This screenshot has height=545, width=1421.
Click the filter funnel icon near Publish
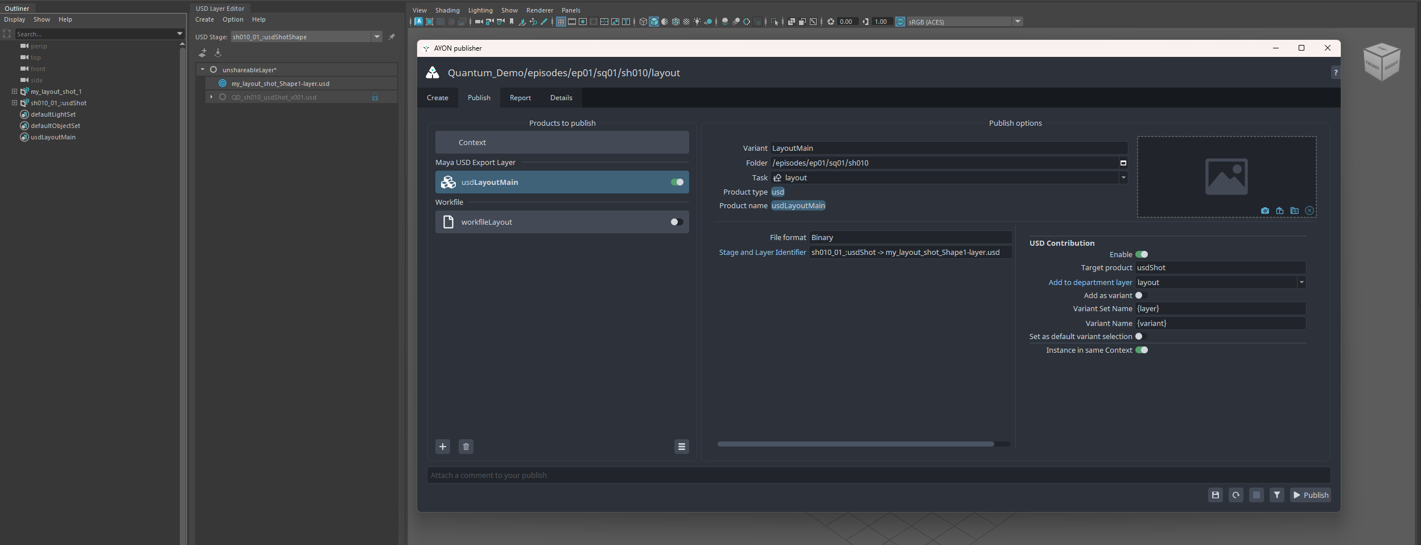pyautogui.click(x=1276, y=495)
